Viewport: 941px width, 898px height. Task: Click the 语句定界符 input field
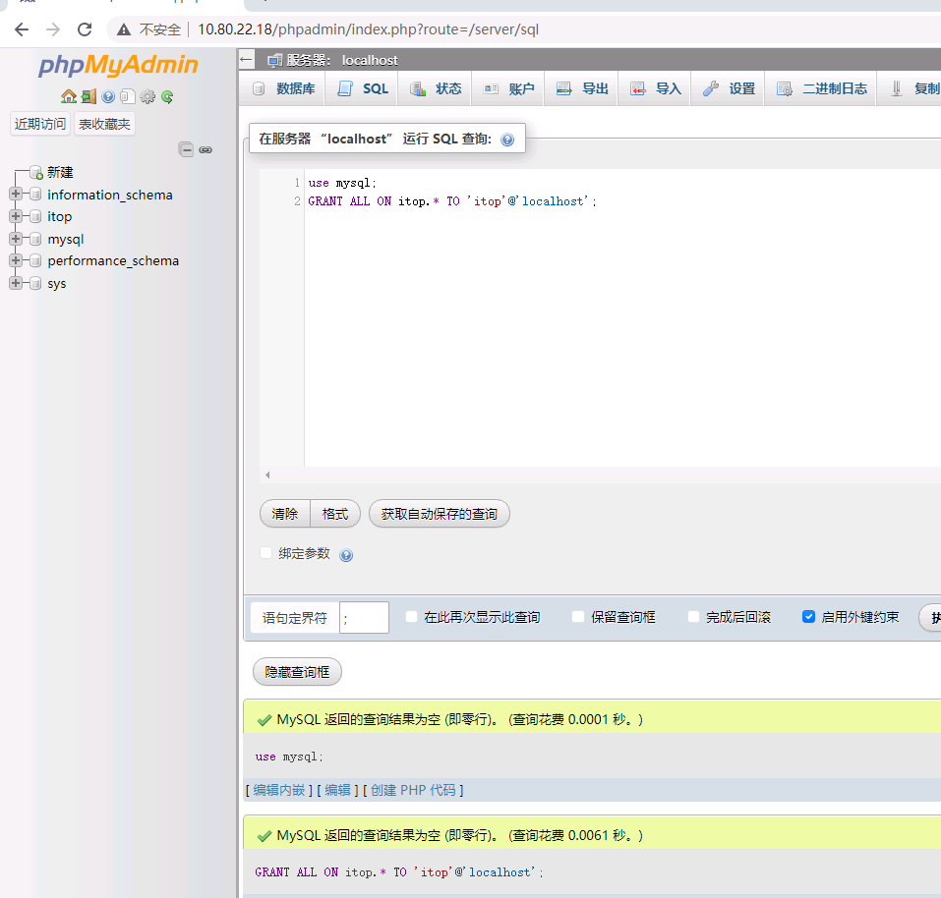point(364,617)
